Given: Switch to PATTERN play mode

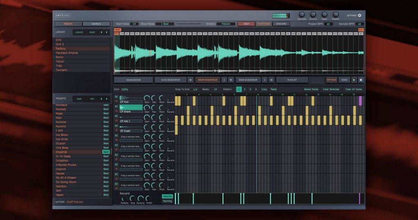Looking at the screenshot, I should pyautogui.click(x=331, y=80).
